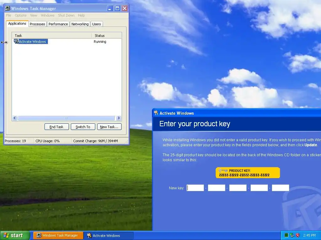Click the third New key input field
The height and width of the screenshot is (240, 321).
[238, 188]
